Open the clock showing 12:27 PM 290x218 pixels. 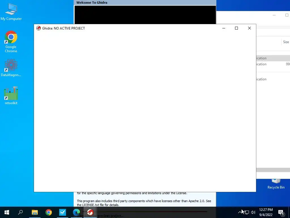click(266, 212)
